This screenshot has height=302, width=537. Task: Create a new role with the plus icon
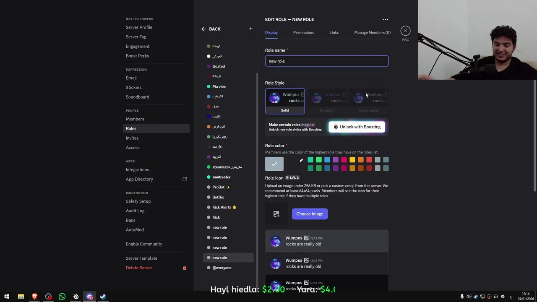point(251,29)
